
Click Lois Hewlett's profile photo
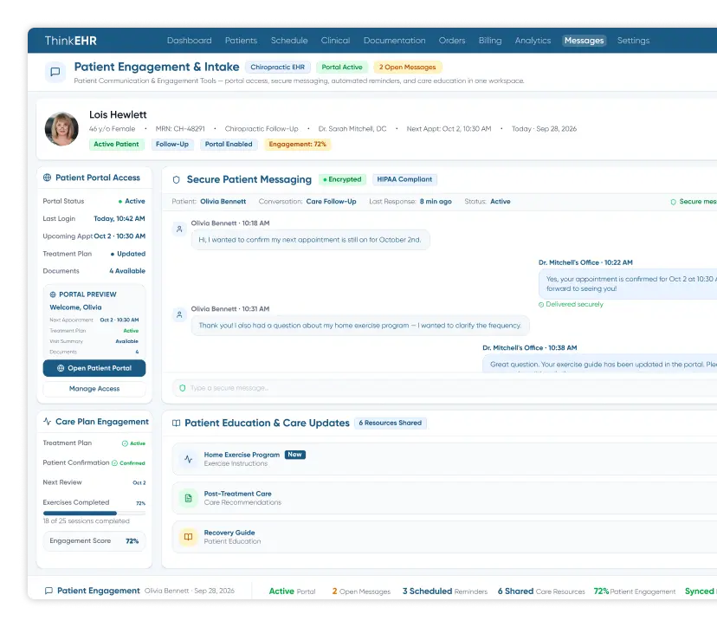click(x=61, y=129)
